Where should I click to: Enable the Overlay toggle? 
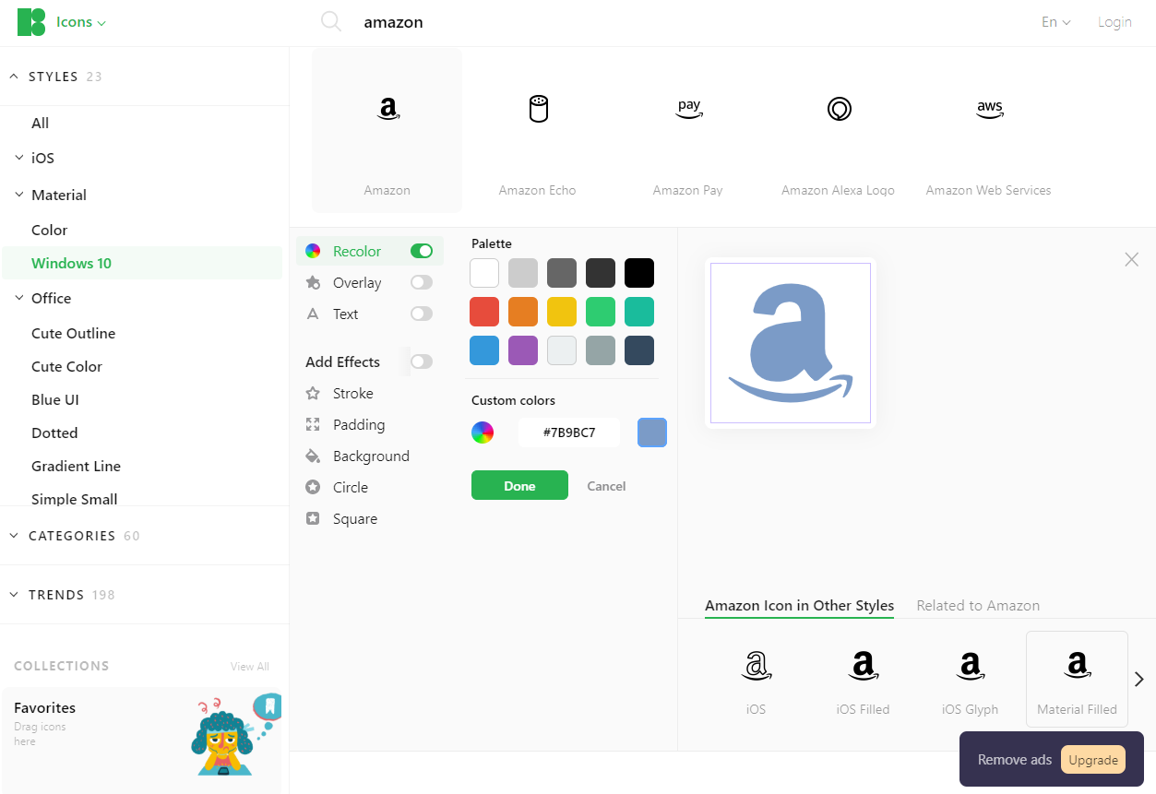tap(422, 282)
